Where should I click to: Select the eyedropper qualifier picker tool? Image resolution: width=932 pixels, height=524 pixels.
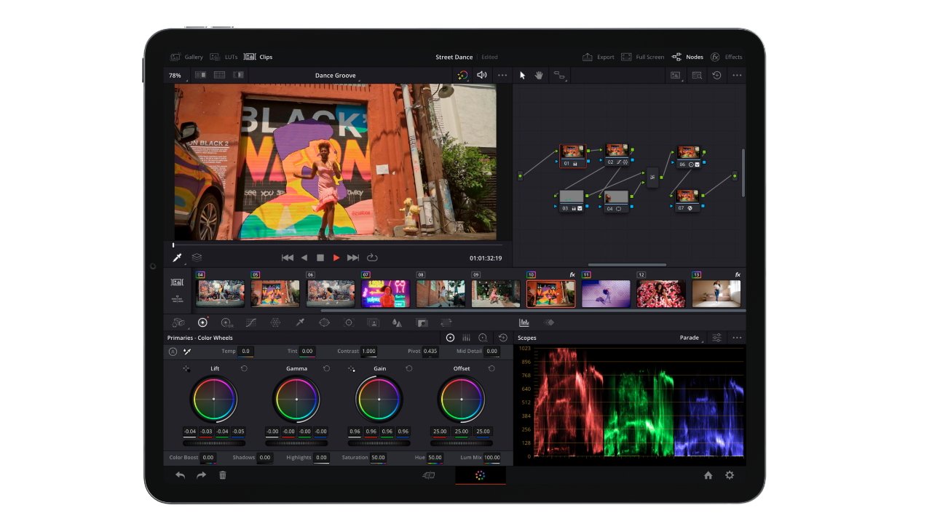(177, 258)
